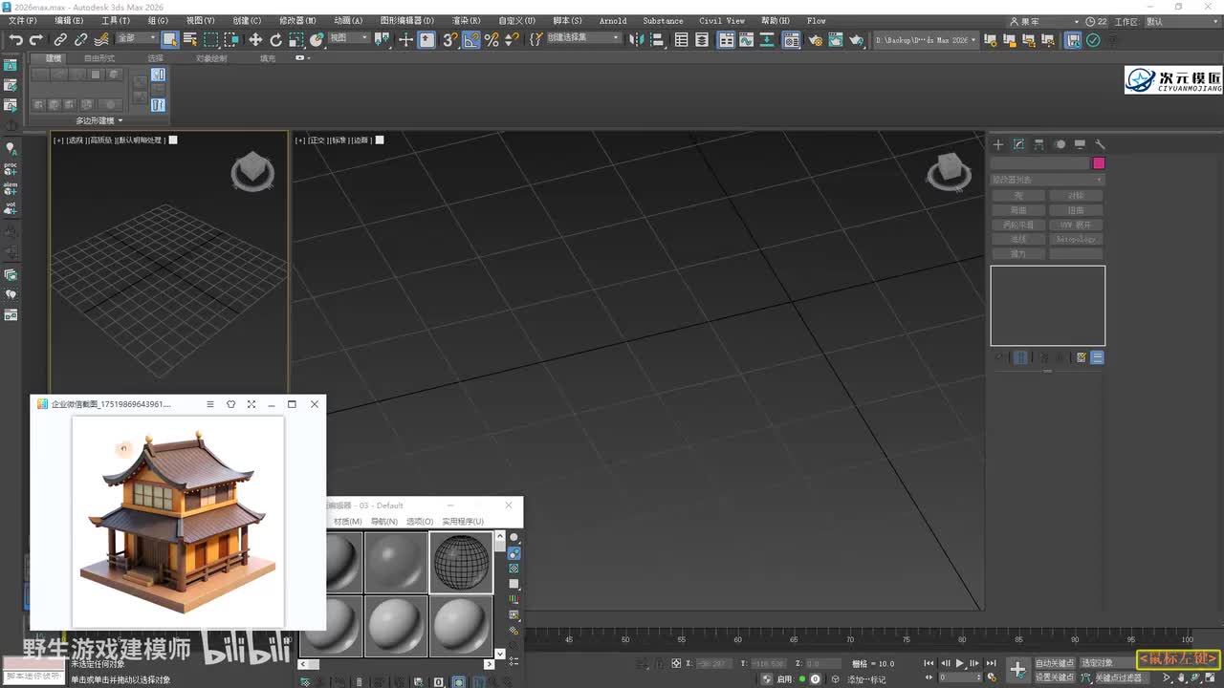The height and width of the screenshot is (688, 1224).
Task: Click the Undo arrow in the main toolbar
Action: point(15,39)
